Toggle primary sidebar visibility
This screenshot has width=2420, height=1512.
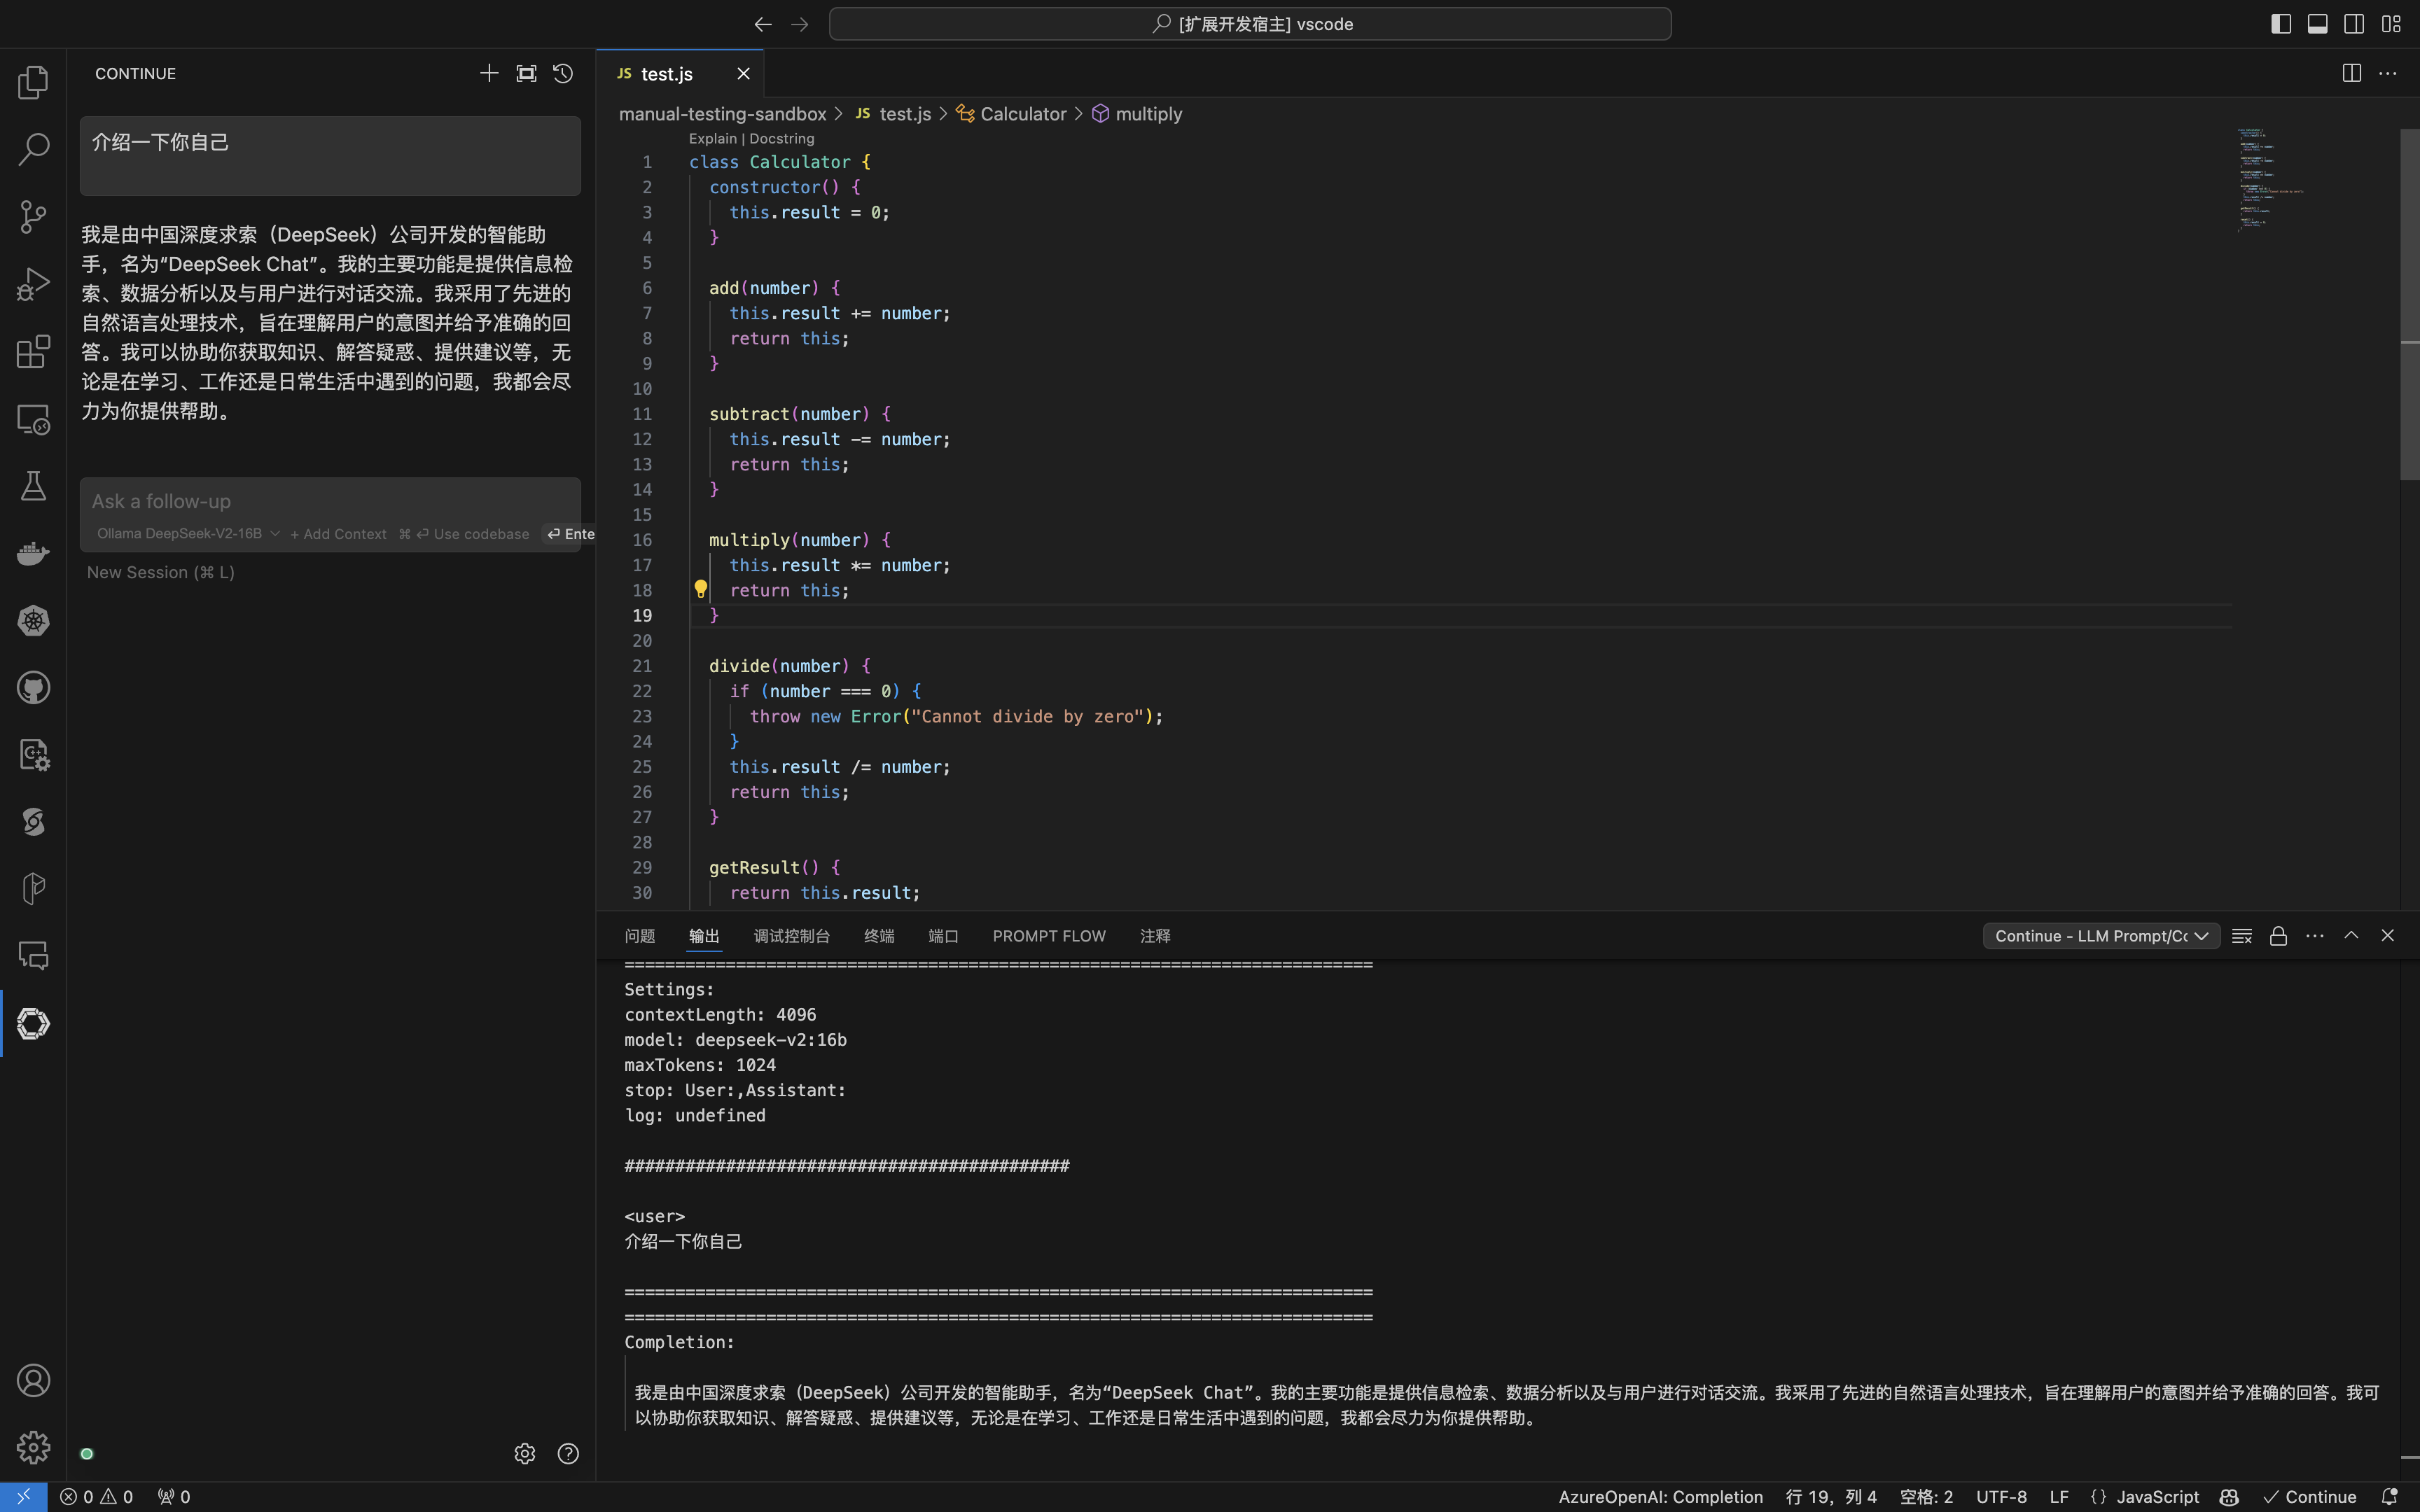pyautogui.click(x=2281, y=24)
